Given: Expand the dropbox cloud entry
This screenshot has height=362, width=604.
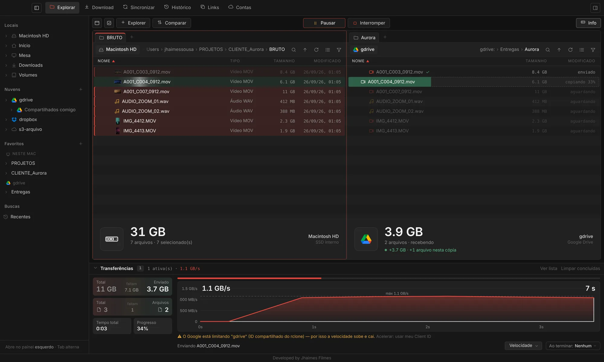Looking at the screenshot, I should 6,119.
